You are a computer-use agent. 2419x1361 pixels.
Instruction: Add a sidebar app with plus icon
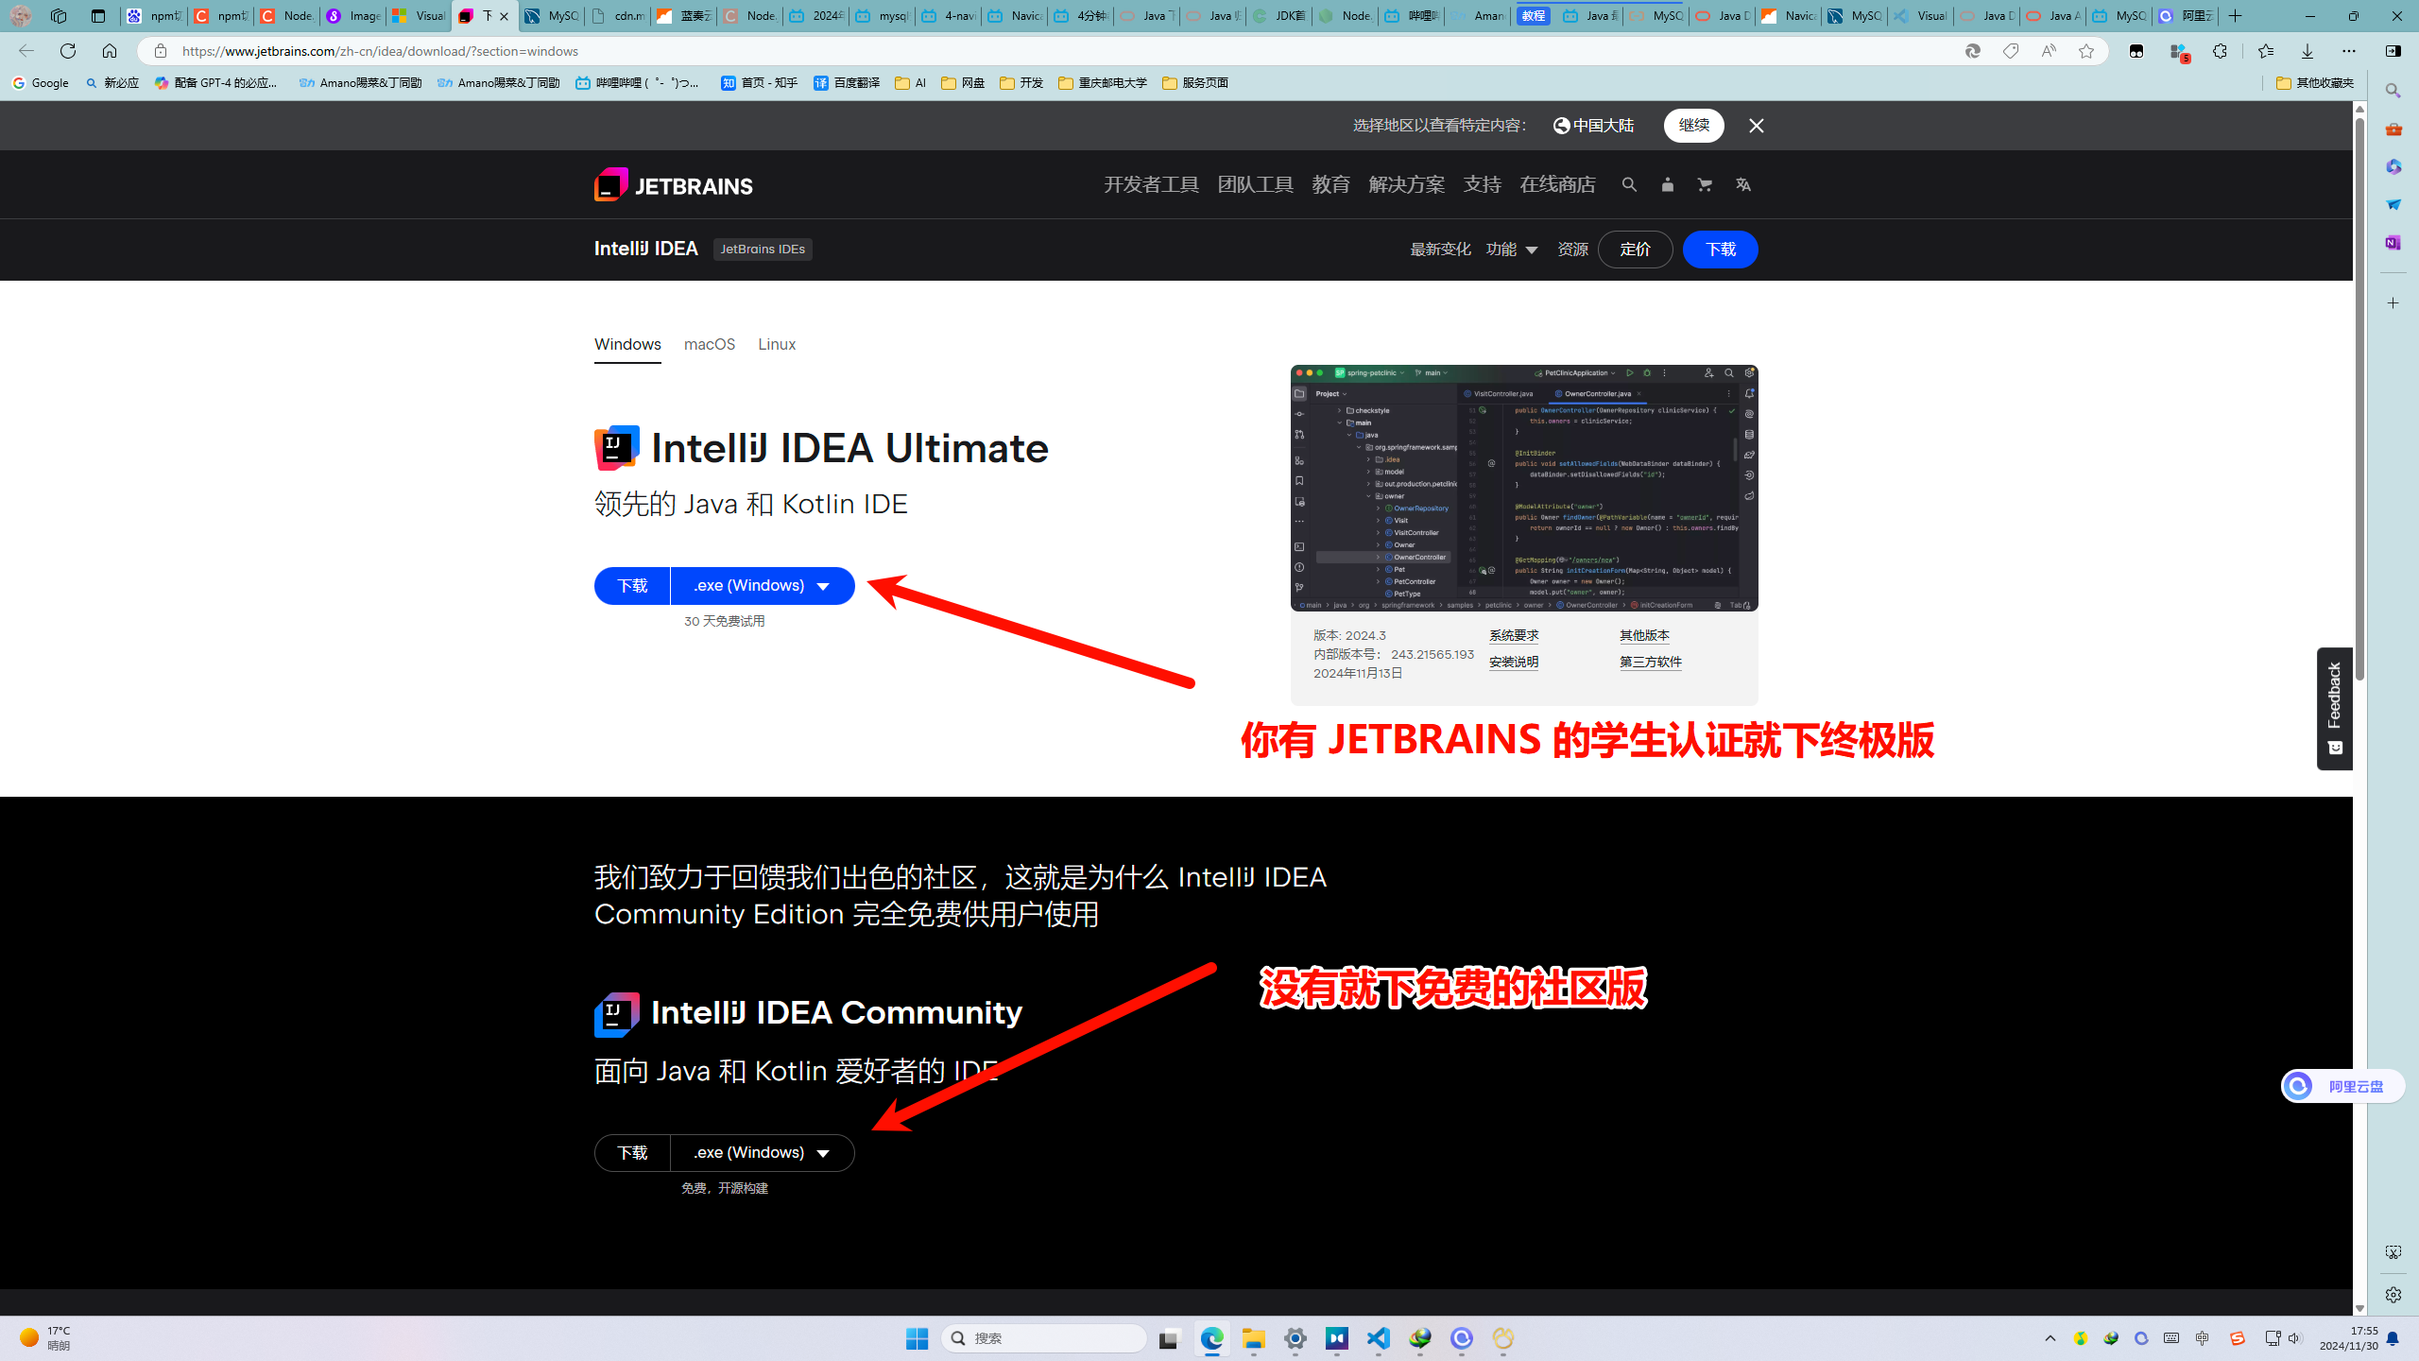(2393, 303)
